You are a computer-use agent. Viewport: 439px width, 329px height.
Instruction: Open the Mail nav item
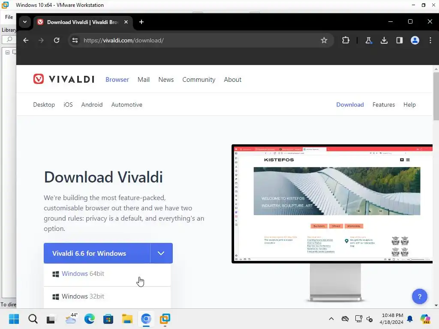tap(144, 79)
